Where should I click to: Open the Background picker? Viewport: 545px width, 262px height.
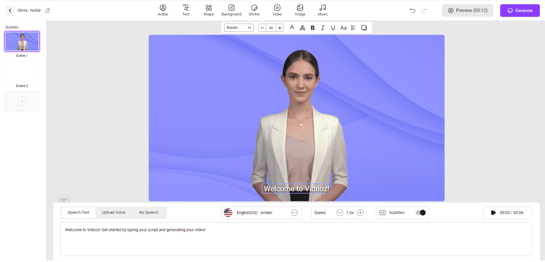[231, 10]
